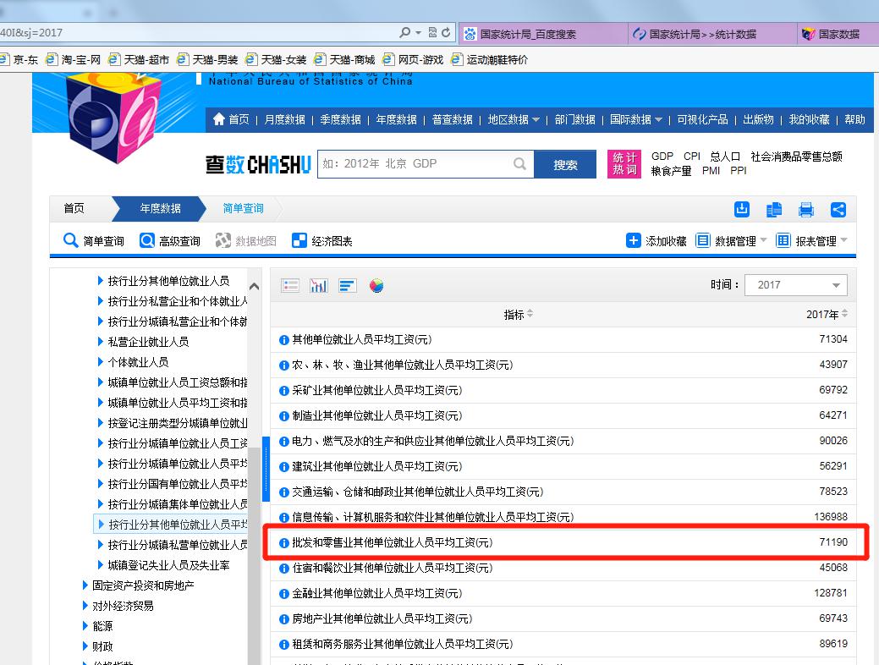Click the copy data icon
Image resolution: width=879 pixels, height=665 pixels.
774,210
